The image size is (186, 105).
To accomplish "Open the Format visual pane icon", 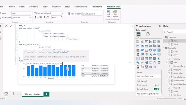I will point(148,34).
